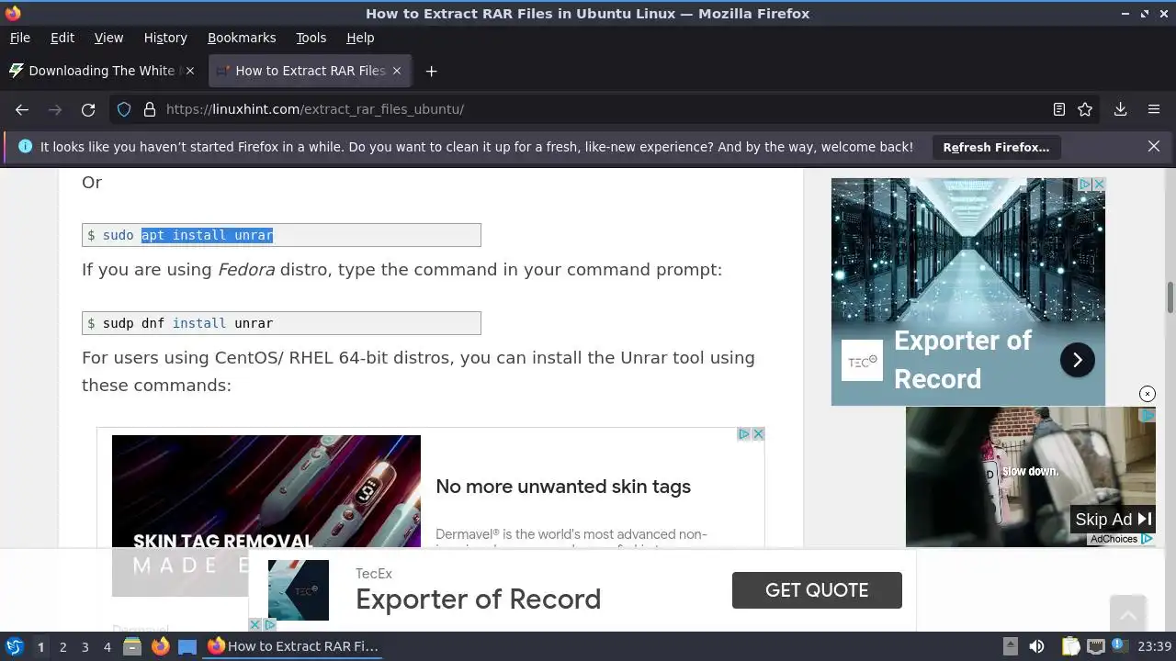Open Firefox hamburger application menu
Viewport: 1176px width, 661px height.
click(x=1154, y=109)
